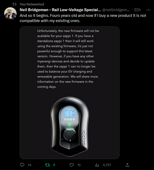
Task: Open the reply comment icon
Action: [22, 165]
